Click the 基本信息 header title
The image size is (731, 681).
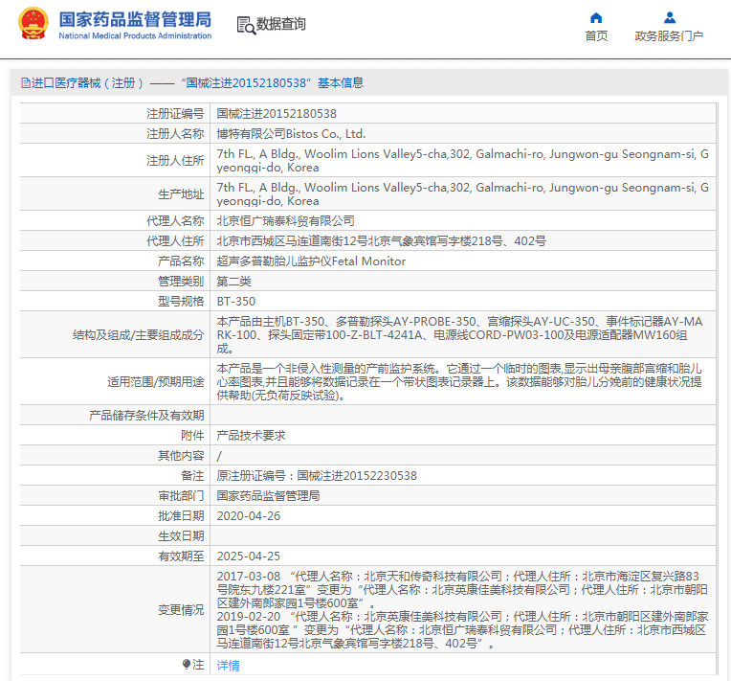[341, 83]
